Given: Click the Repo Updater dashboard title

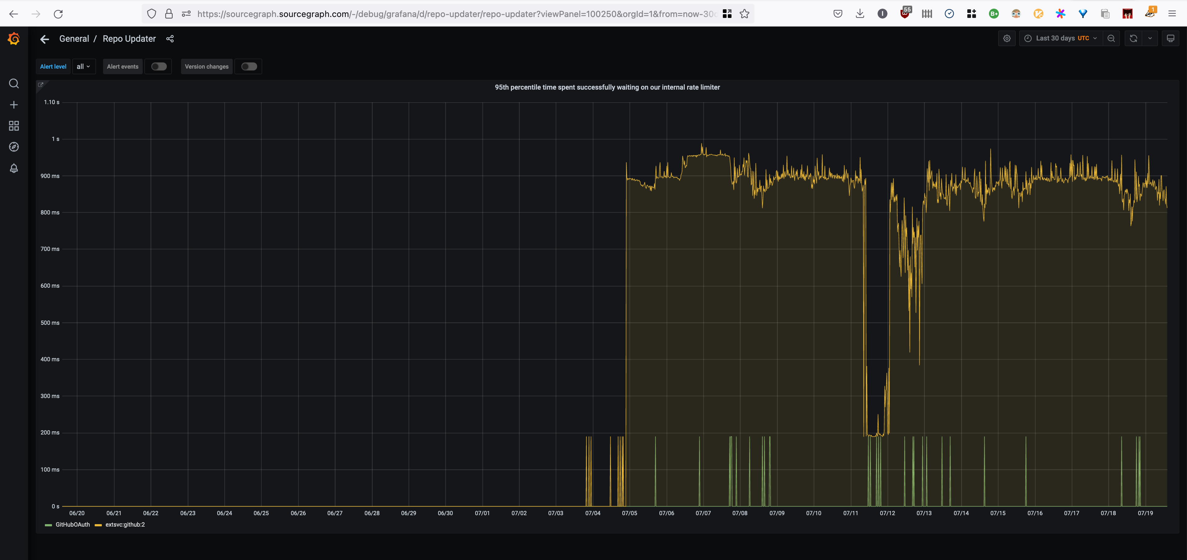Looking at the screenshot, I should 129,39.
